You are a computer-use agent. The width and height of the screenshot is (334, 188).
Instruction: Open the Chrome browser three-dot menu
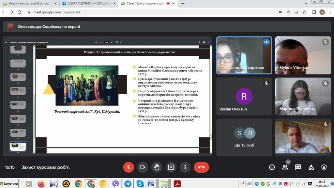pos(329,12)
